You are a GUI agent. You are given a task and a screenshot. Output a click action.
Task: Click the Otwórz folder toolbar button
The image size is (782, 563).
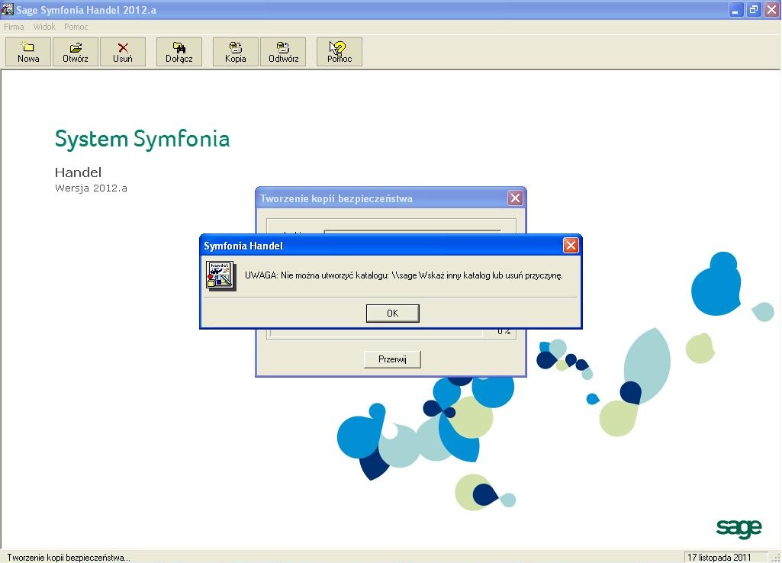point(76,52)
